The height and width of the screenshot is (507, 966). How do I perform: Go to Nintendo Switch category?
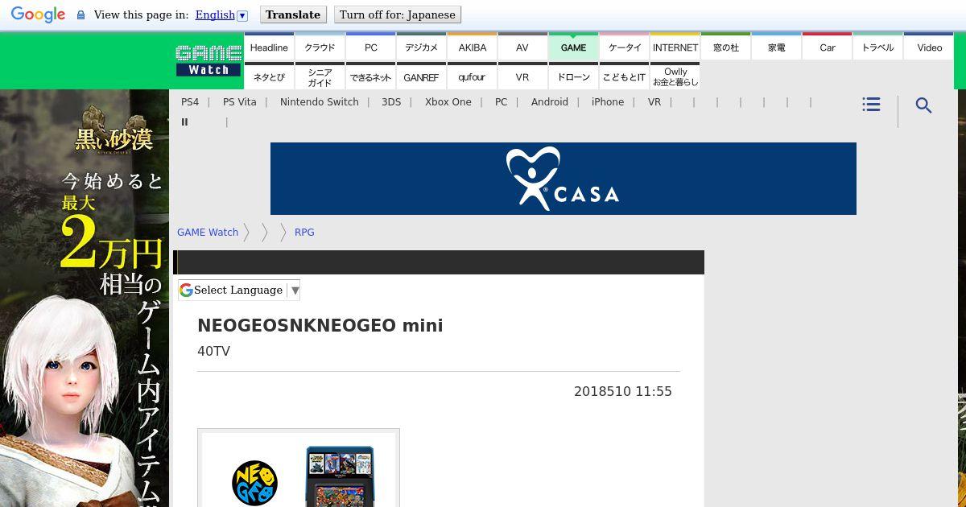[320, 102]
